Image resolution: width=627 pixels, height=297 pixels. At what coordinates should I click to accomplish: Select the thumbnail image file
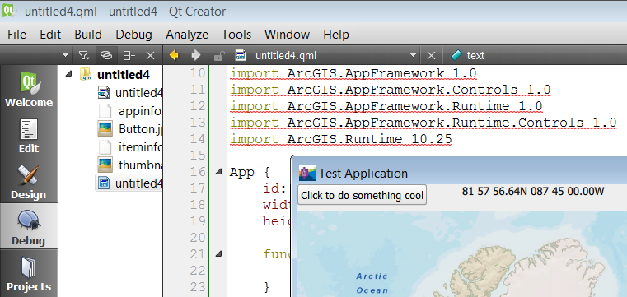[x=130, y=165]
